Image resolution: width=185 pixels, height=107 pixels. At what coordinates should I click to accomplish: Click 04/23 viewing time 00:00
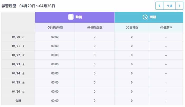pyautogui.click(x=55, y=64)
